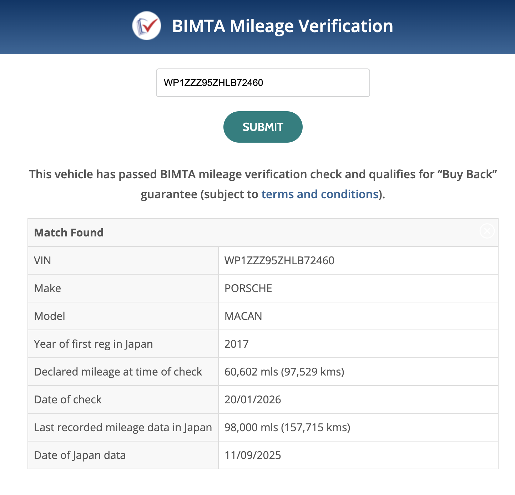Image resolution: width=515 pixels, height=495 pixels.
Task: Click the passed verification message text
Action: (x=263, y=175)
